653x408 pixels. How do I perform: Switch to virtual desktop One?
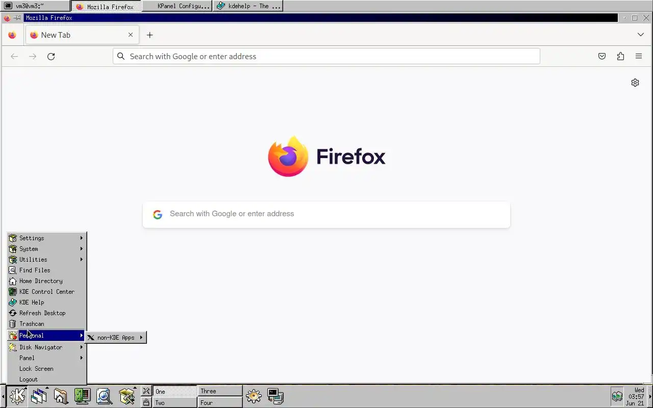pyautogui.click(x=174, y=391)
